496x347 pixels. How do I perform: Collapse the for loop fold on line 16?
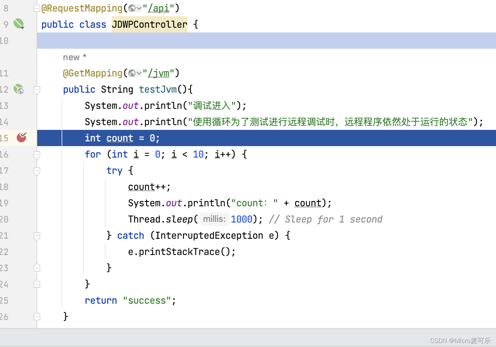click(x=37, y=155)
